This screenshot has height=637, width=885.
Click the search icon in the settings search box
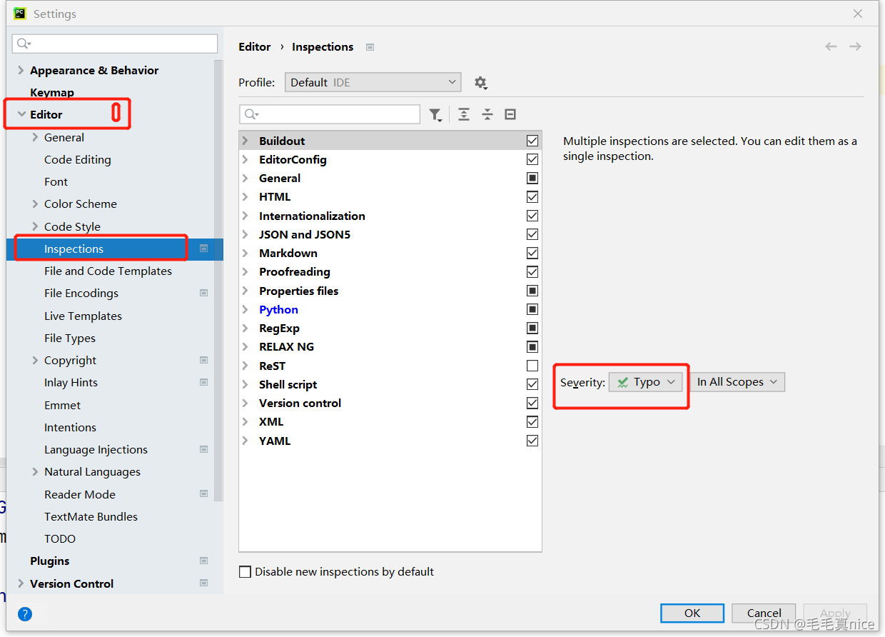point(24,44)
